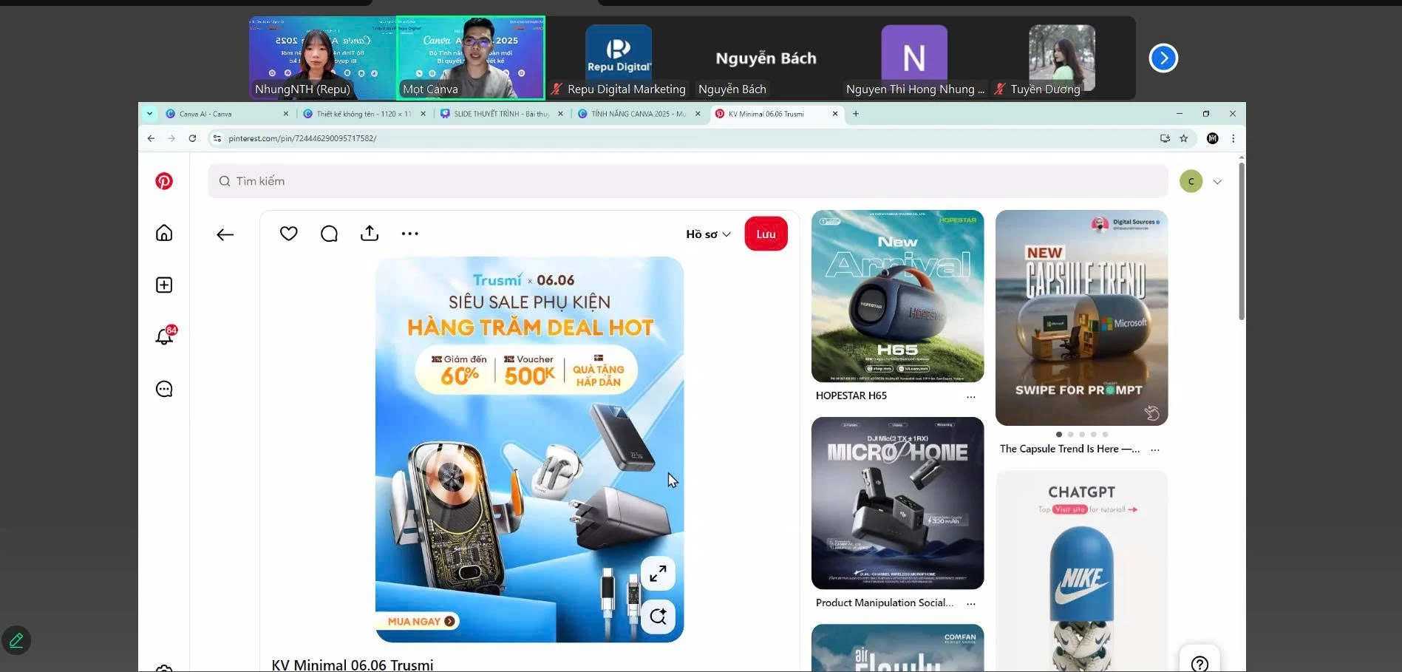Viewport: 1402px width, 672px height.
Task: Like the pin with the heart icon
Action: pos(288,234)
